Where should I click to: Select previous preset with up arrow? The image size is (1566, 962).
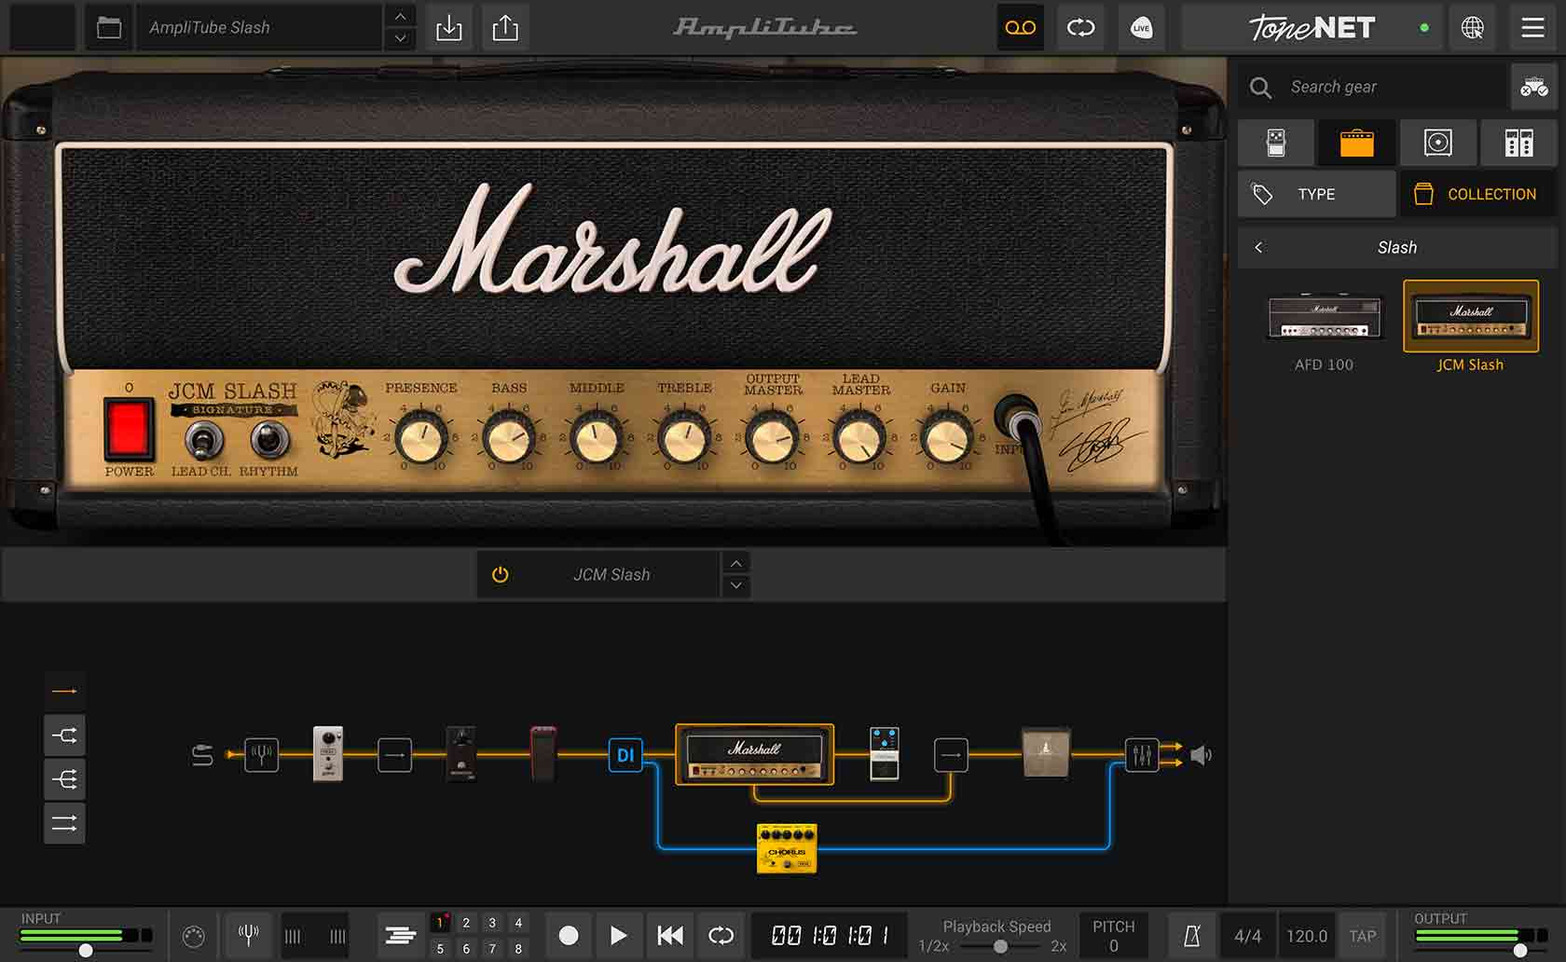point(400,16)
